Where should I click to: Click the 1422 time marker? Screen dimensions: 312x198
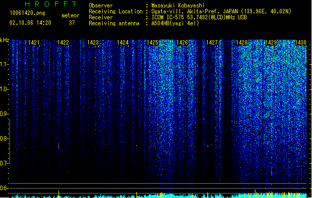(x=63, y=43)
